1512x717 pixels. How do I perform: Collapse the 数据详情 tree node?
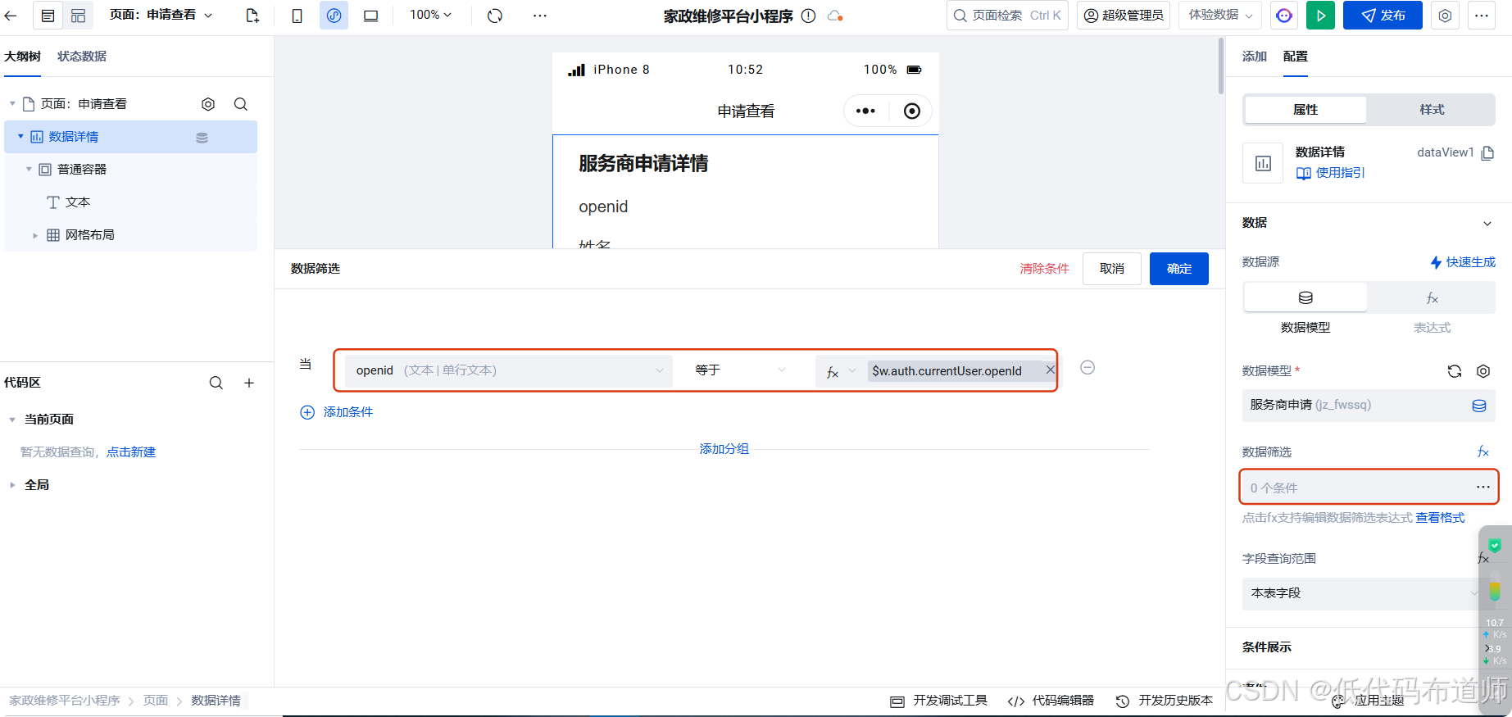click(20, 137)
